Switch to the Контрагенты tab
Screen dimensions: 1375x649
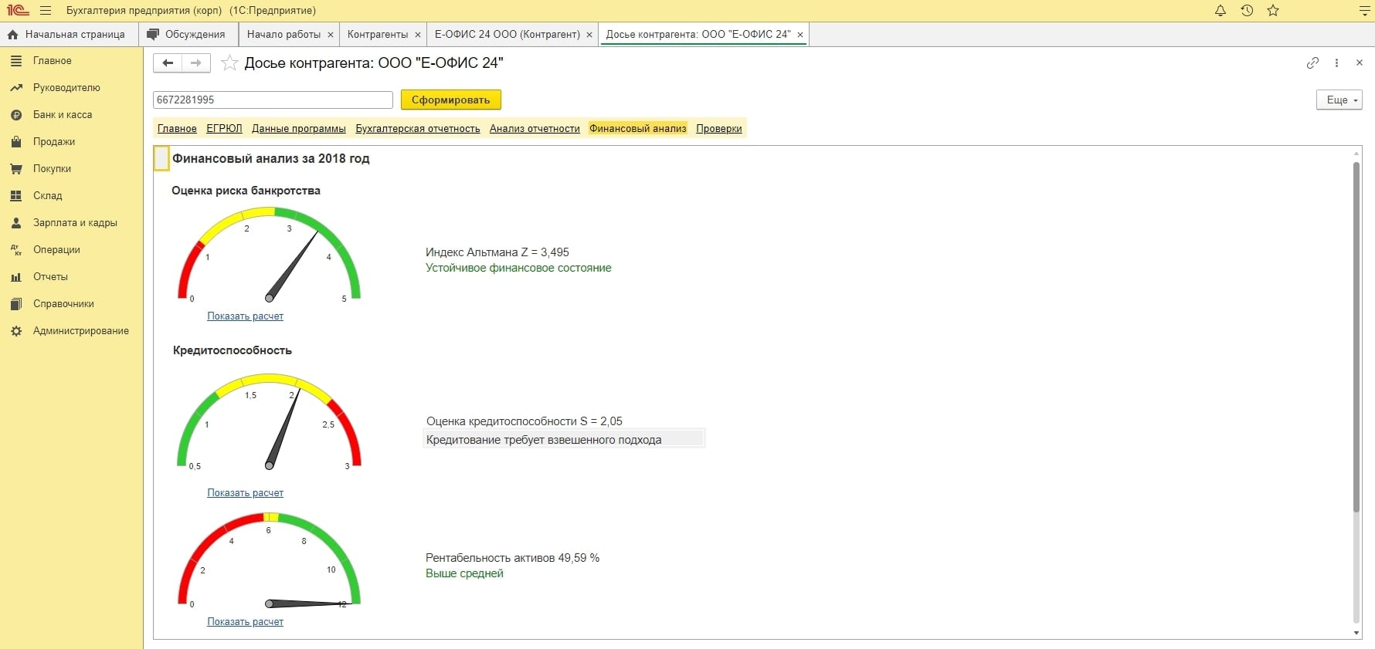pyautogui.click(x=377, y=35)
